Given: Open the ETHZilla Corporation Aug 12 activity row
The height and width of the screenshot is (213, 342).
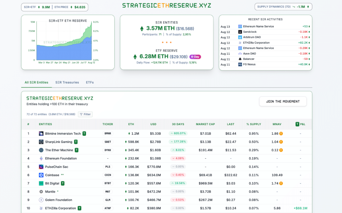Looking at the screenshot, I should tap(266, 43).
